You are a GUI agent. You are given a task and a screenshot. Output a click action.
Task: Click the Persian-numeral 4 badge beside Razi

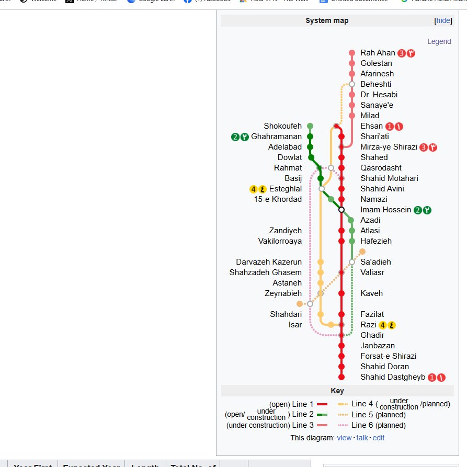392,325
